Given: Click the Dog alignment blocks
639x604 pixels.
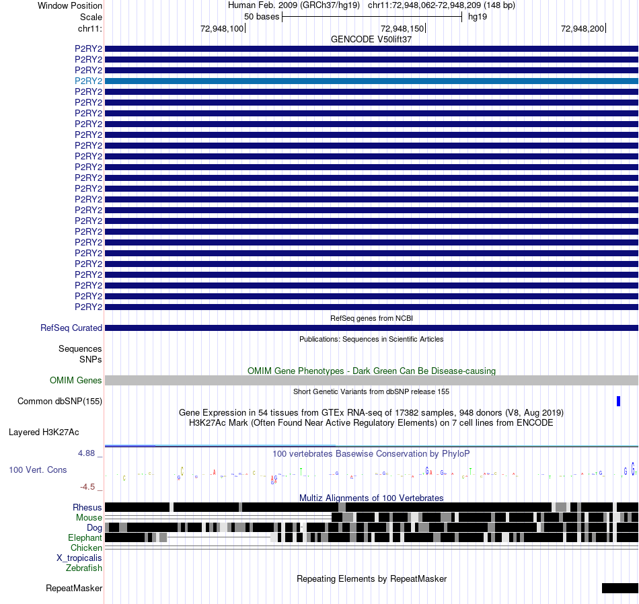Looking at the screenshot, I should pos(371,527).
